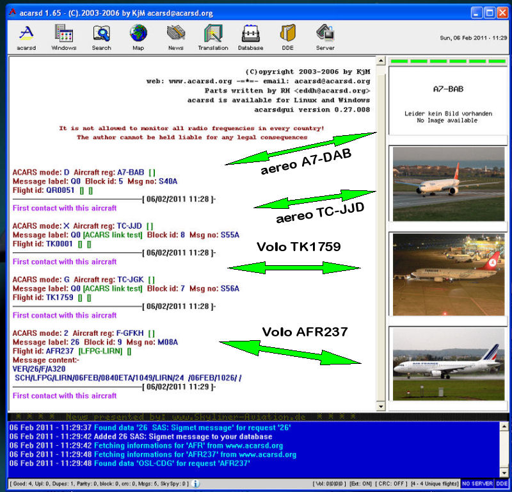This screenshot has height=492, width=512.
Task: Select the Air France aircraft photo
Action: [x=449, y=364]
